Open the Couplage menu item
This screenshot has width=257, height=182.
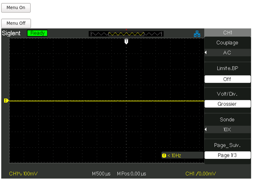pyautogui.click(x=227, y=43)
